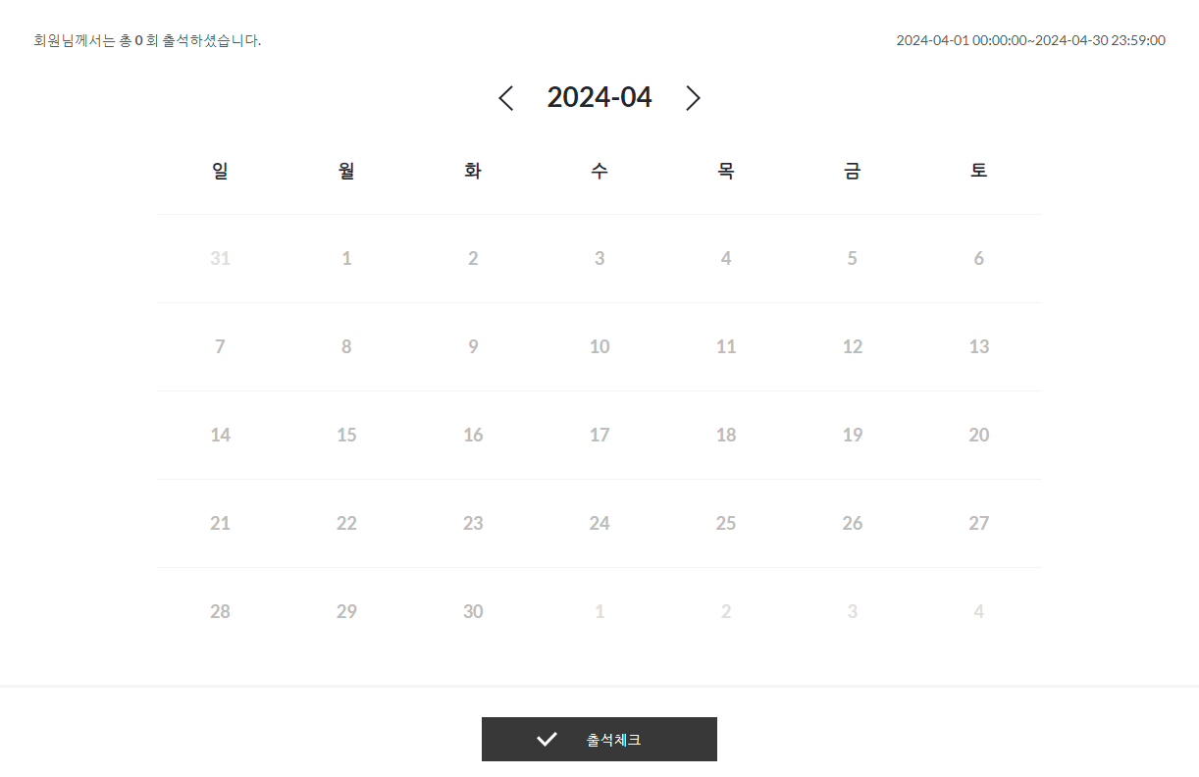Go to next month with right arrow

click(x=693, y=98)
